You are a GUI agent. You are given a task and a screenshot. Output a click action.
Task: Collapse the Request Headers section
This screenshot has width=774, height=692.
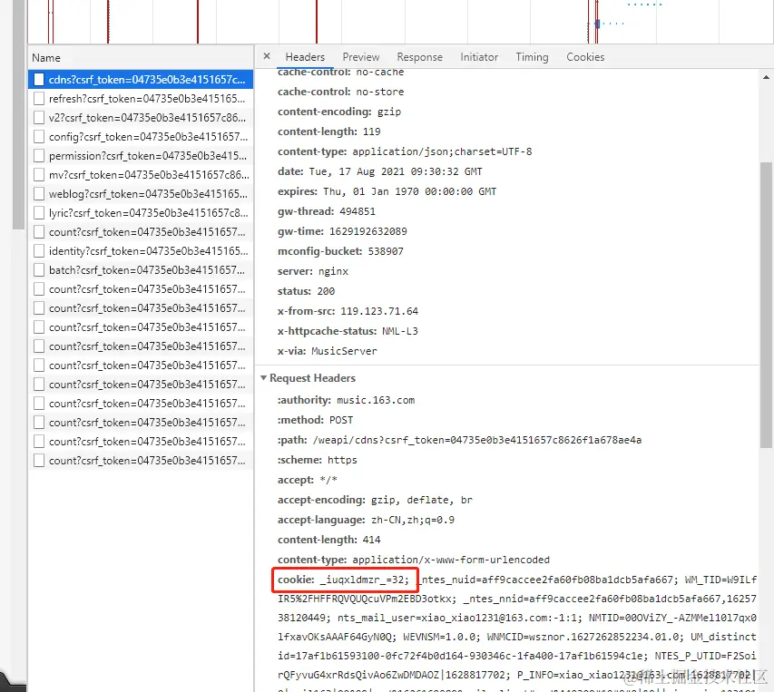[x=263, y=378]
